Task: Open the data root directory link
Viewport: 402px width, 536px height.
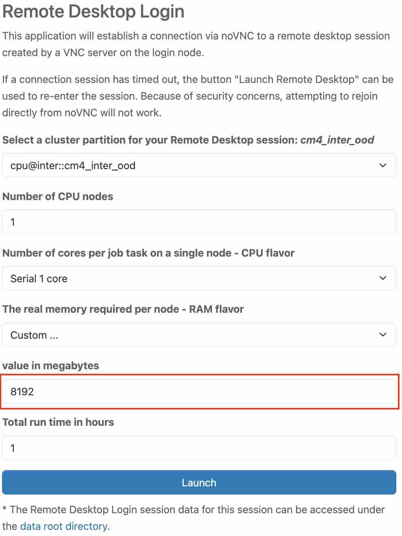Action: pyautogui.click(x=64, y=527)
